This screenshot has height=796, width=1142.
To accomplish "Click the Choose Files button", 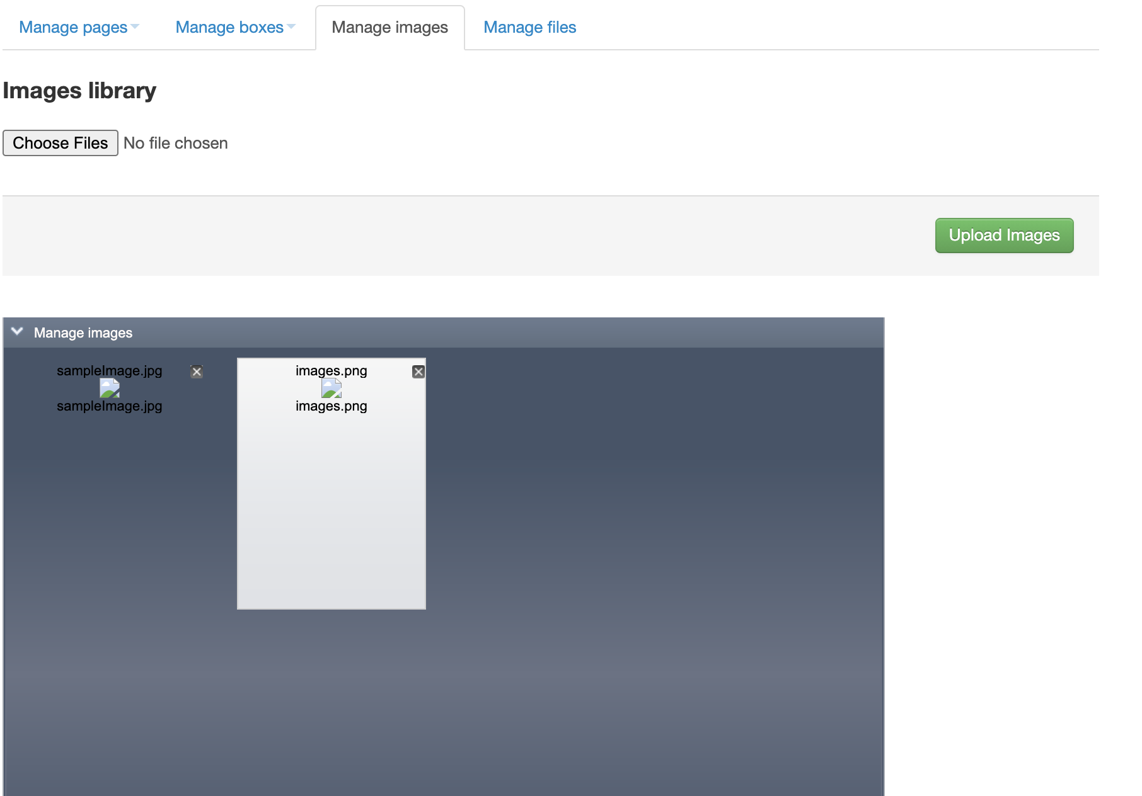I will (60, 143).
